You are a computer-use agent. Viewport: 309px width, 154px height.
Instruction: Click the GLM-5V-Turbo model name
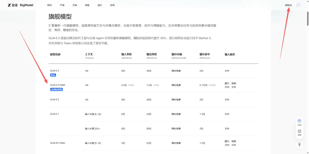point(58,143)
